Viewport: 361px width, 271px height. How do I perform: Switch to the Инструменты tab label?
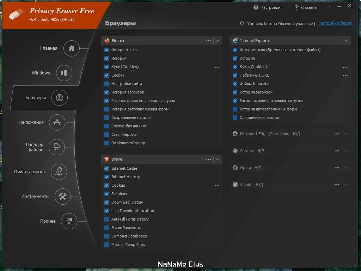(35, 197)
